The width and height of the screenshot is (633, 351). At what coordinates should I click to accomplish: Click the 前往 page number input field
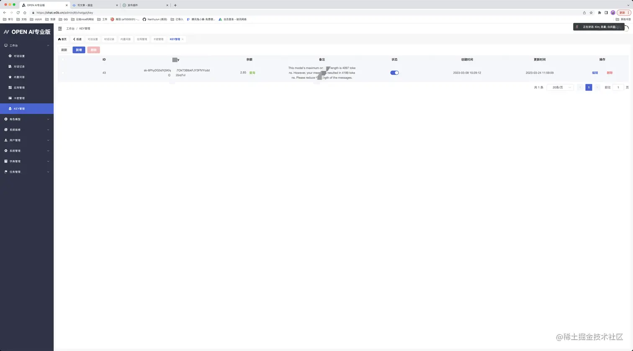[x=618, y=87]
